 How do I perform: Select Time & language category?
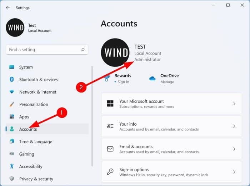coord(47,141)
